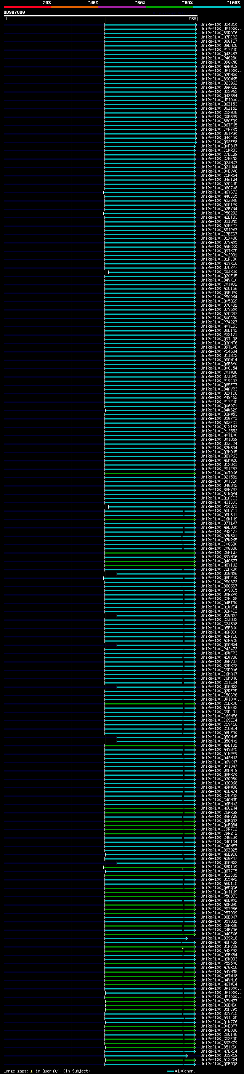
Task: Select hit label UniRef100_Q4G342
Action: (x=219, y=485)
